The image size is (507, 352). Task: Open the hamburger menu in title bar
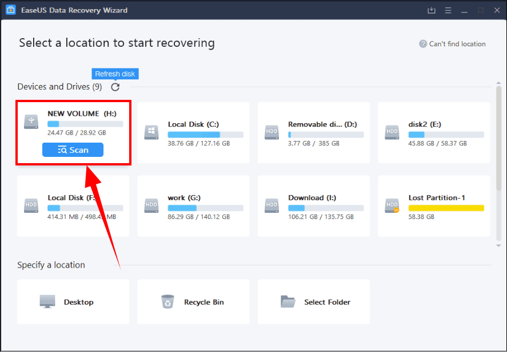[x=448, y=10]
